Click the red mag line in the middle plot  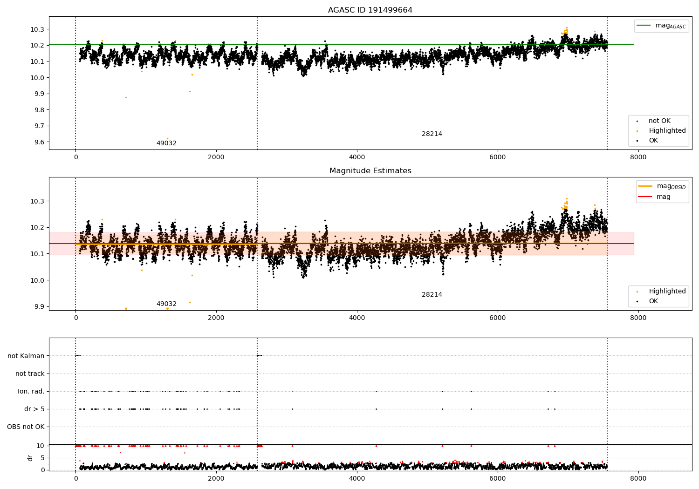(x=342, y=244)
